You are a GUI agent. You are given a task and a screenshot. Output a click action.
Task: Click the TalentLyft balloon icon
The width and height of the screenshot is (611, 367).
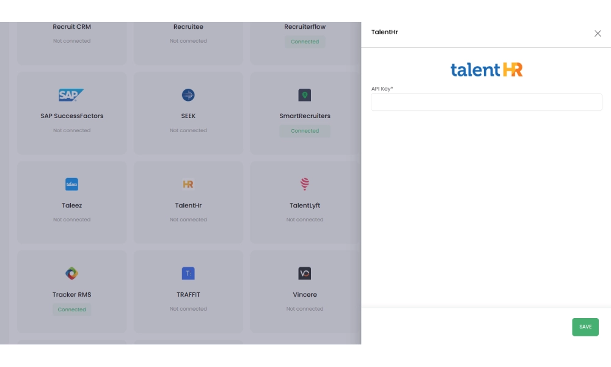pos(305,183)
